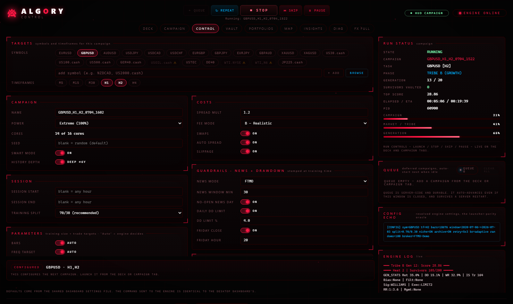Click the Seed input field

(119, 143)
